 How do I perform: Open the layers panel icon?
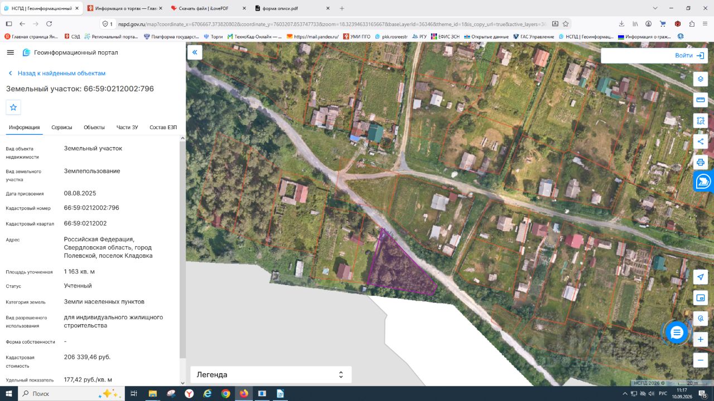point(701,79)
